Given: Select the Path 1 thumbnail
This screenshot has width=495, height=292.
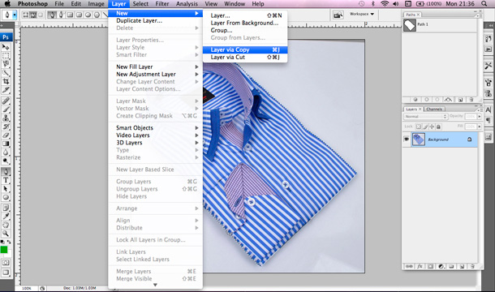Looking at the screenshot, I should 410,25.
